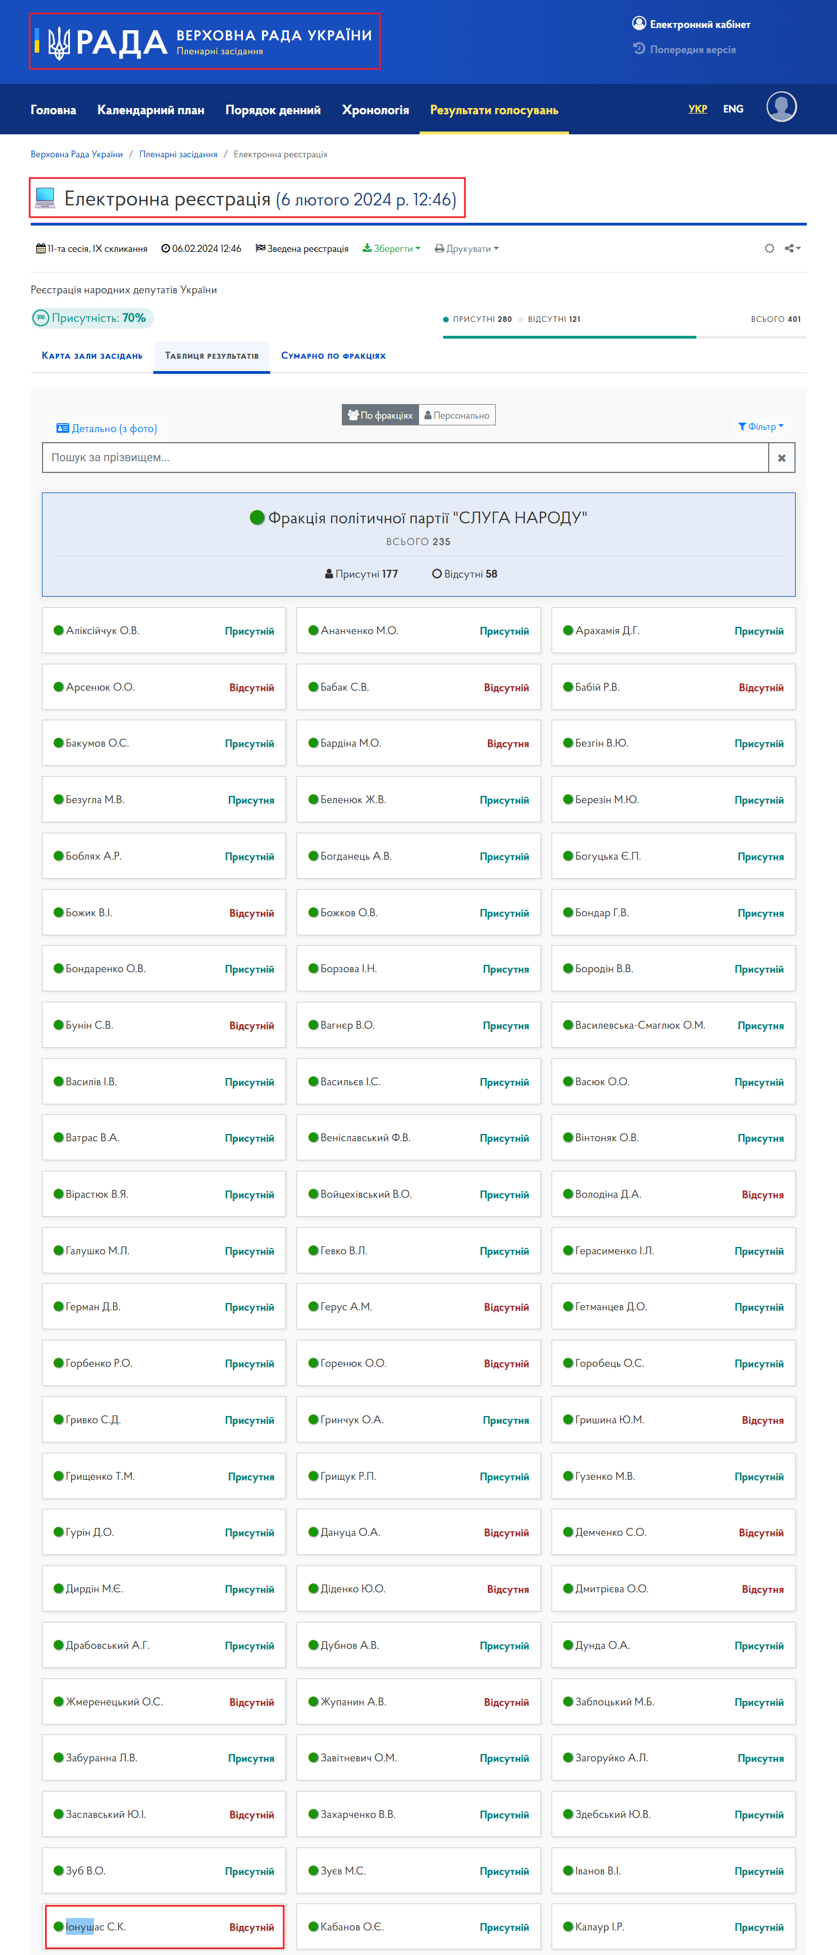Open the share icon menu
The height and width of the screenshot is (1955, 837).
792,248
